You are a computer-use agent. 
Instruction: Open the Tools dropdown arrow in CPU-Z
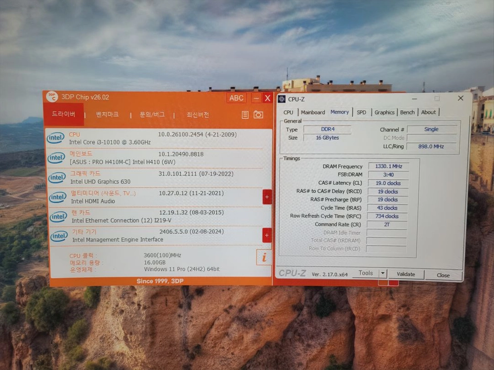pyautogui.click(x=383, y=273)
